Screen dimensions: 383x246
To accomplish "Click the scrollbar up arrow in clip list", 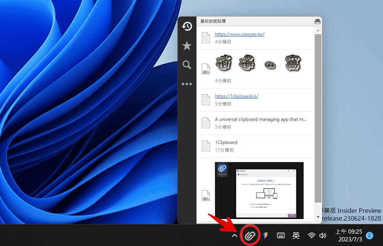I will [x=318, y=30].
